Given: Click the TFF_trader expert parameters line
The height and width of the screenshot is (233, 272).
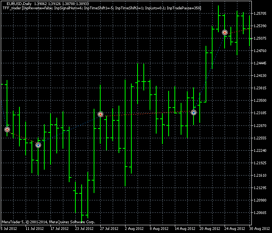Looking at the screenshot, I should coord(102,8).
